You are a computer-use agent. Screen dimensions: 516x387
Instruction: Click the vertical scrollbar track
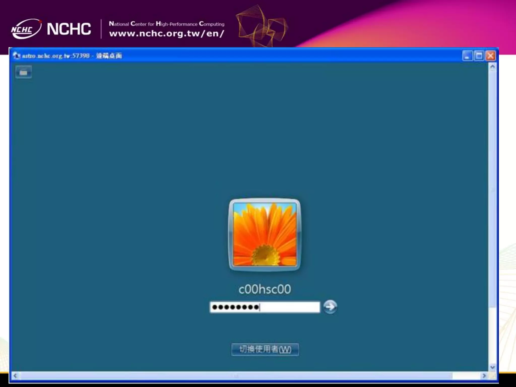[493, 335]
